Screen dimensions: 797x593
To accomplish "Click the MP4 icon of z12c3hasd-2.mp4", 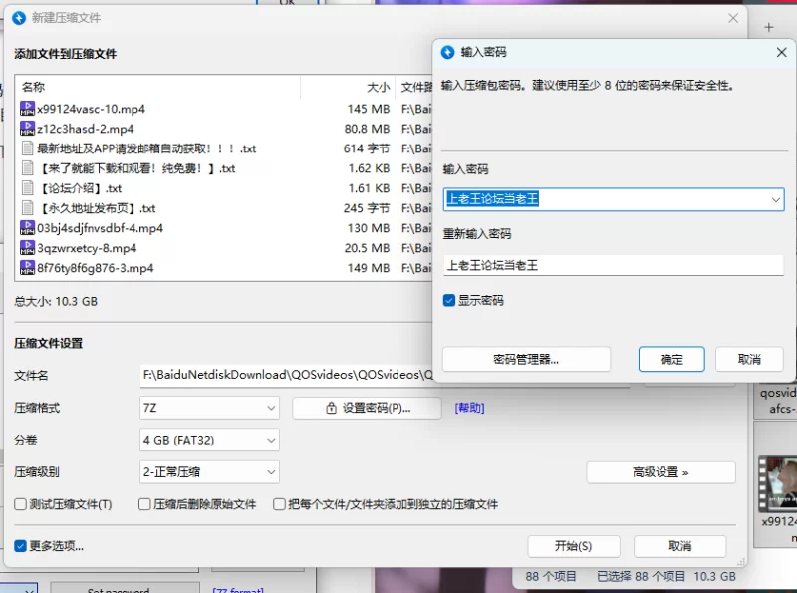I will coord(28,129).
